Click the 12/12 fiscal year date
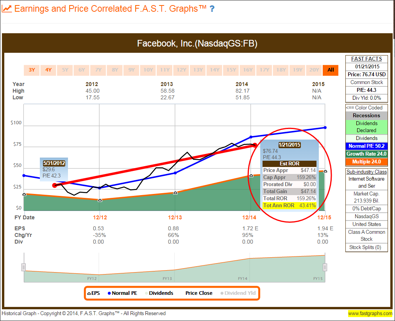This screenshot has width=395, height=321. coord(100,217)
